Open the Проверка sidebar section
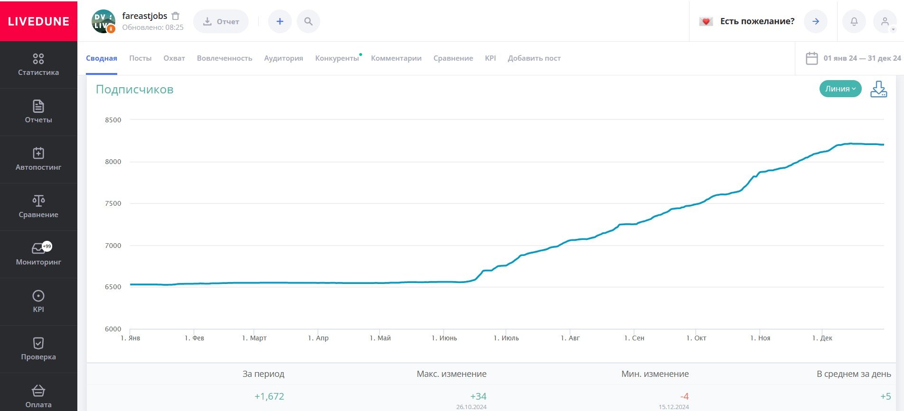This screenshot has width=904, height=411. 38,349
